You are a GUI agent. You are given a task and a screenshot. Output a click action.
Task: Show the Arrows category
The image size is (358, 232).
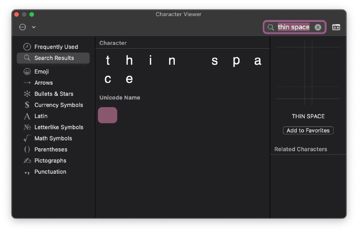53,83
